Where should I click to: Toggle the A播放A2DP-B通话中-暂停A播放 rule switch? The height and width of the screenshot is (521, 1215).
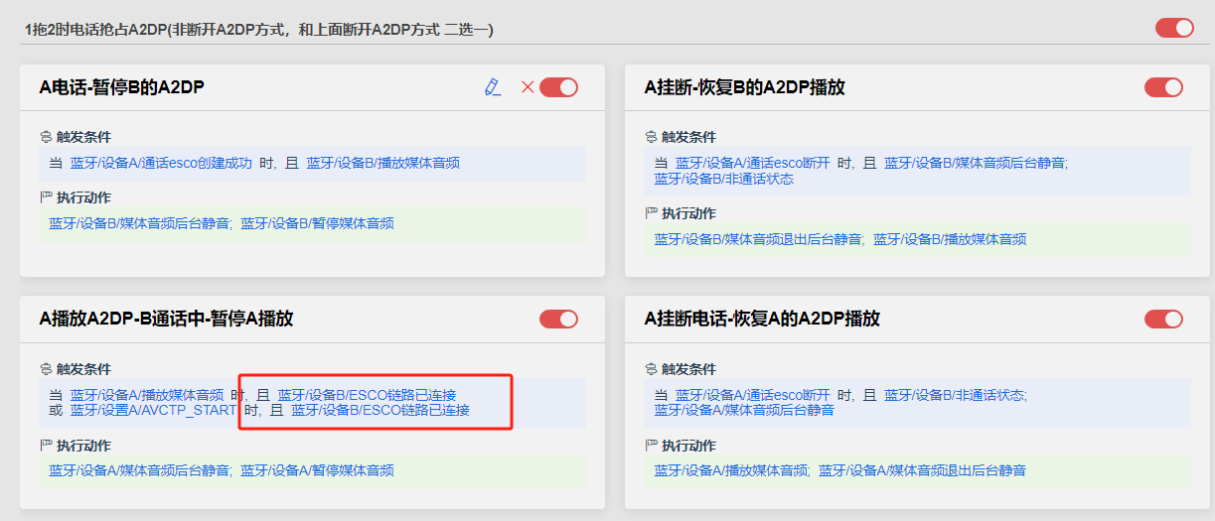click(558, 319)
